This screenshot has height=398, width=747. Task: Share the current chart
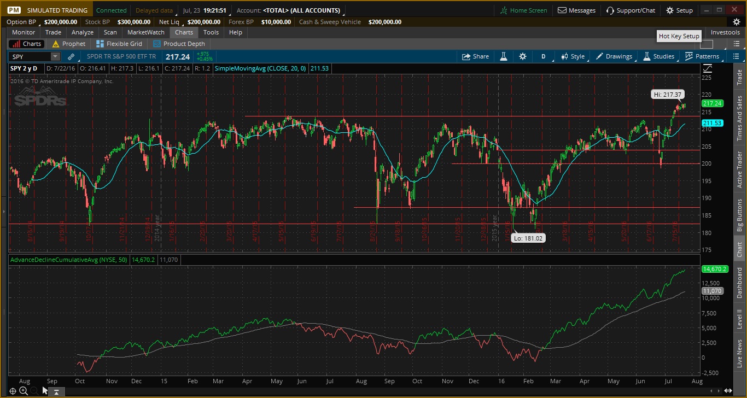point(476,56)
